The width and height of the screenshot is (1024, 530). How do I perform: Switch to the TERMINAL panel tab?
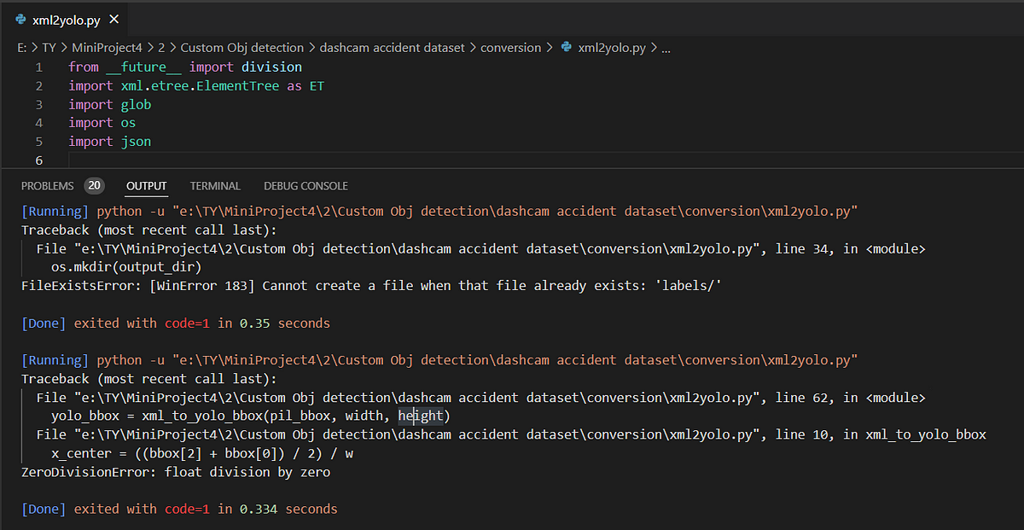click(x=215, y=185)
